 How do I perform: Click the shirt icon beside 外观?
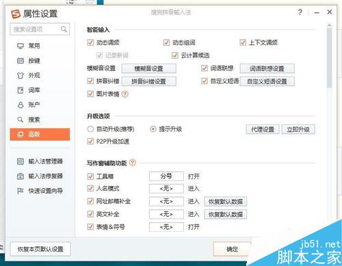pyautogui.click(x=21, y=75)
